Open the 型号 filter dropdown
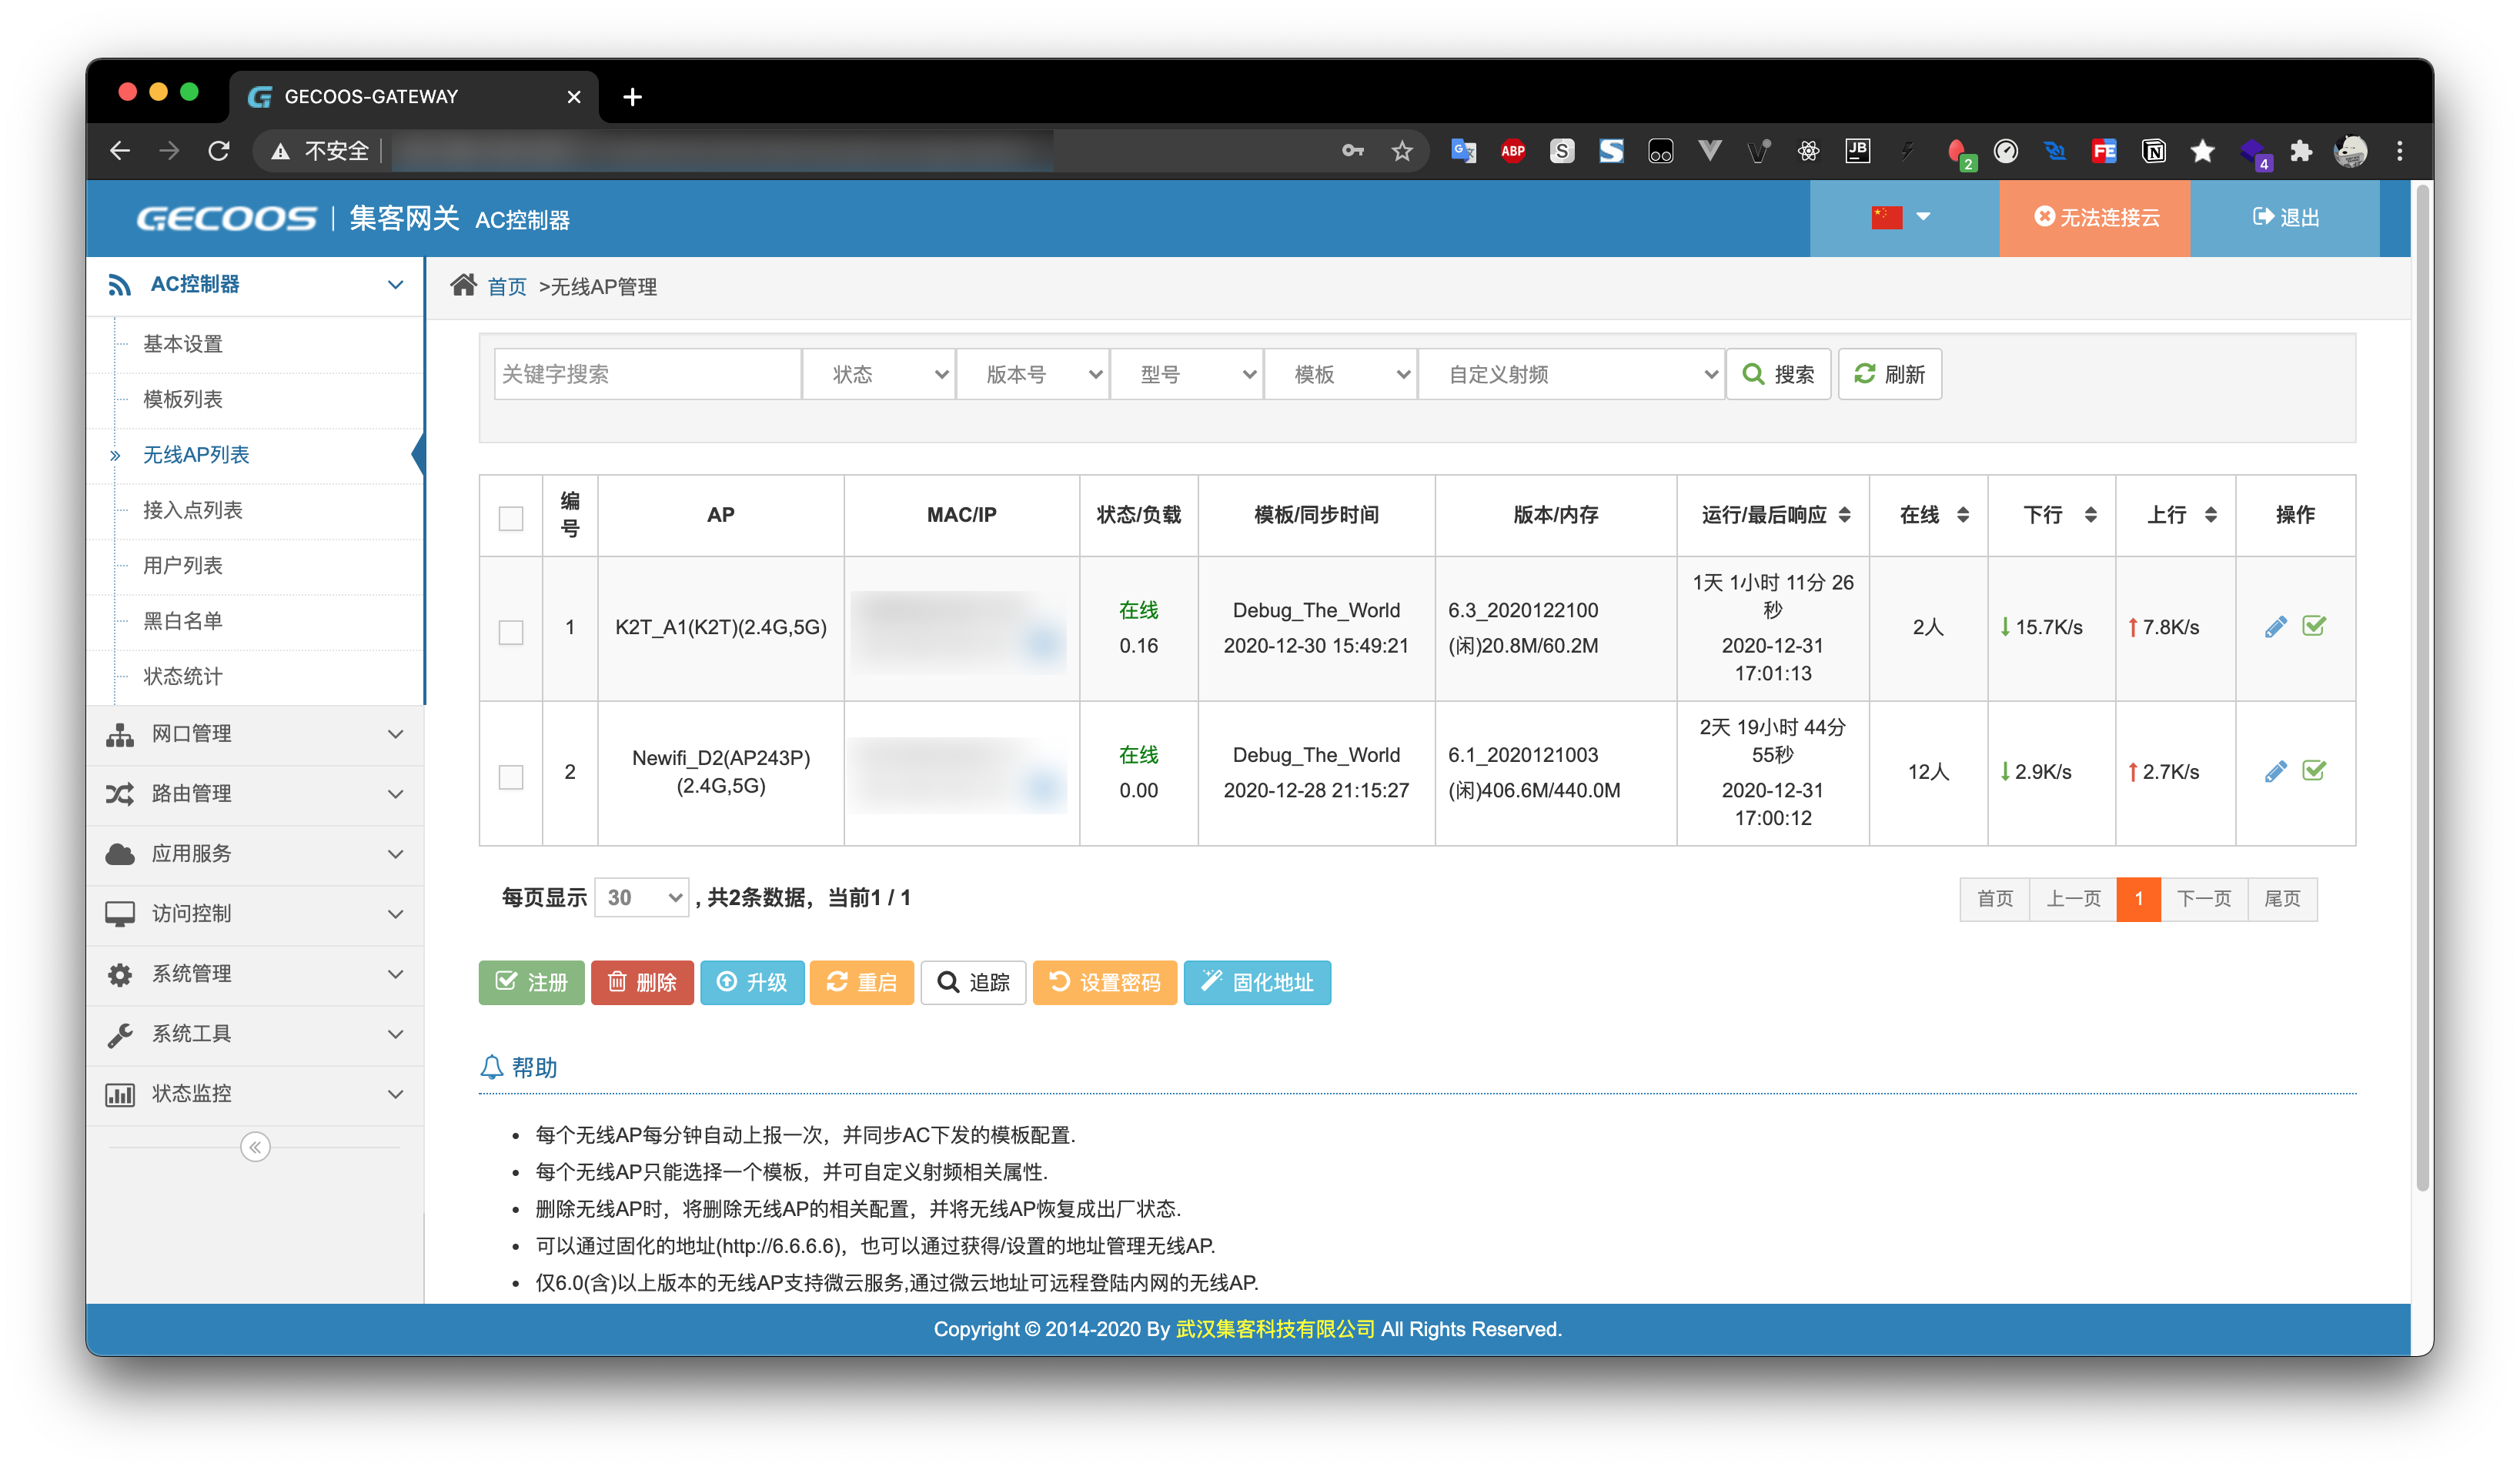The height and width of the screenshot is (1470, 2520). (1188, 374)
